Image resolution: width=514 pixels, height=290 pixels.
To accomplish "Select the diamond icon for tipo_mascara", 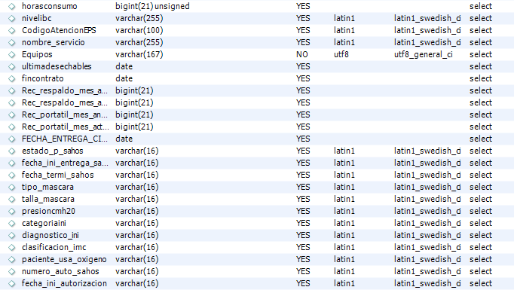I will 12,188.
